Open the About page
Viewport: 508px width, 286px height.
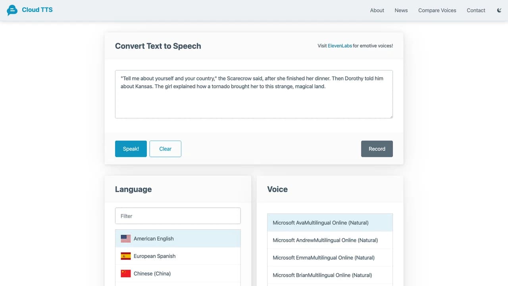click(x=377, y=10)
